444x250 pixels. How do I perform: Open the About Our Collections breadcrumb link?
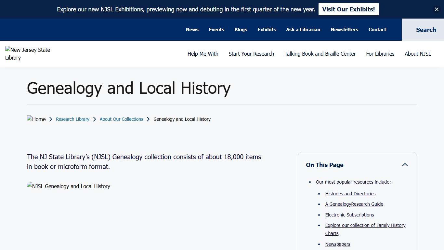121,119
